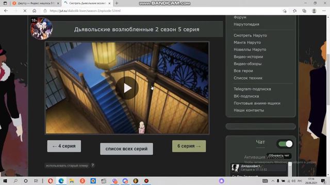Open Нарутопедия link
The image size is (330, 185).
click(x=246, y=24)
